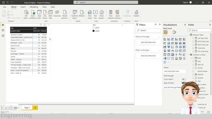Collapse the Filters pane
212x119 pixels.
click(160, 24)
